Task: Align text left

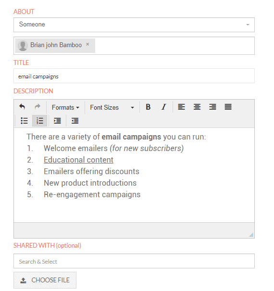Action: (181, 107)
